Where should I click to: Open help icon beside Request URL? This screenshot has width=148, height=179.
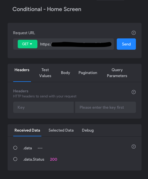[x=134, y=33]
